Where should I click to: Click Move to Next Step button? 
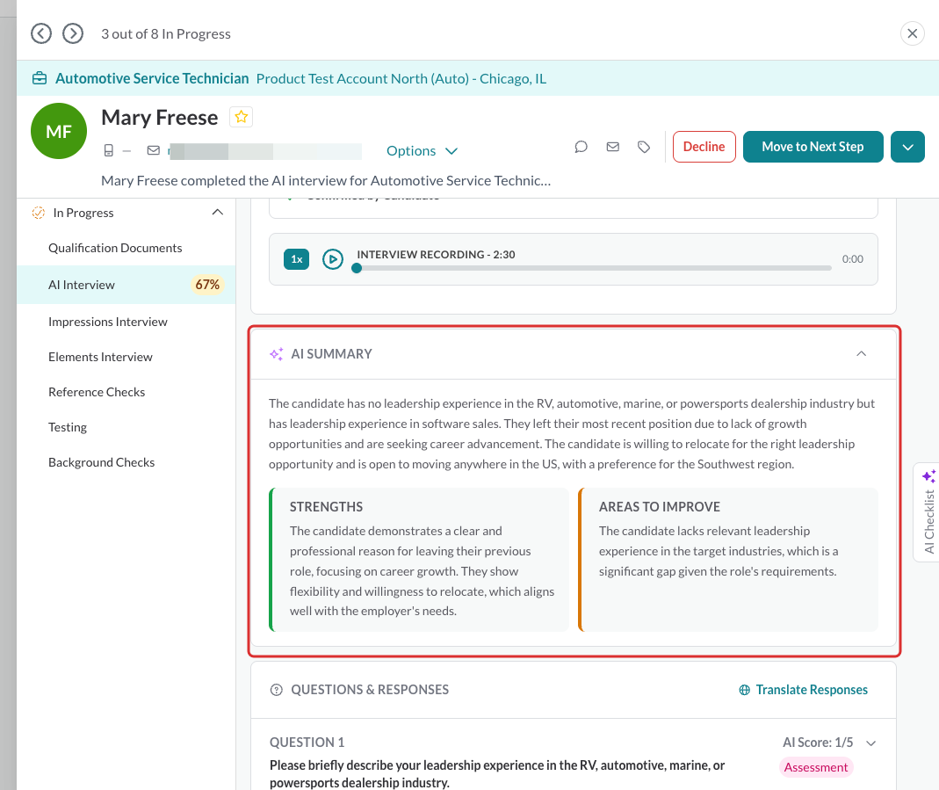click(x=813, y=147)
